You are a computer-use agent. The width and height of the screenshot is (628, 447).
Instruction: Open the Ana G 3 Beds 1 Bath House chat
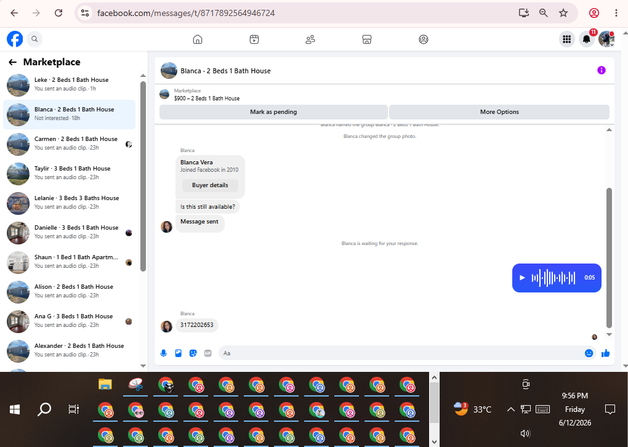coord(70,321)
